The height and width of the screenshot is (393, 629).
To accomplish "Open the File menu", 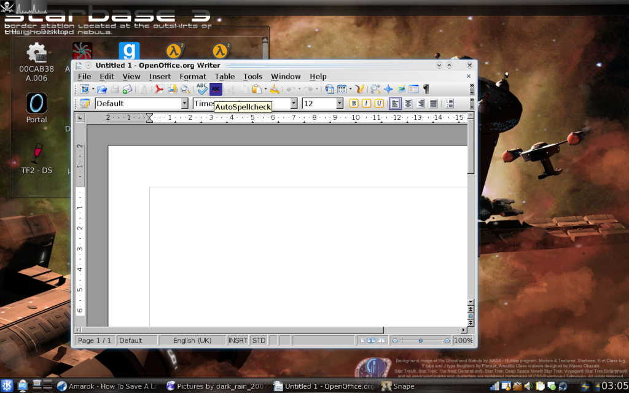I will point(84,76).
